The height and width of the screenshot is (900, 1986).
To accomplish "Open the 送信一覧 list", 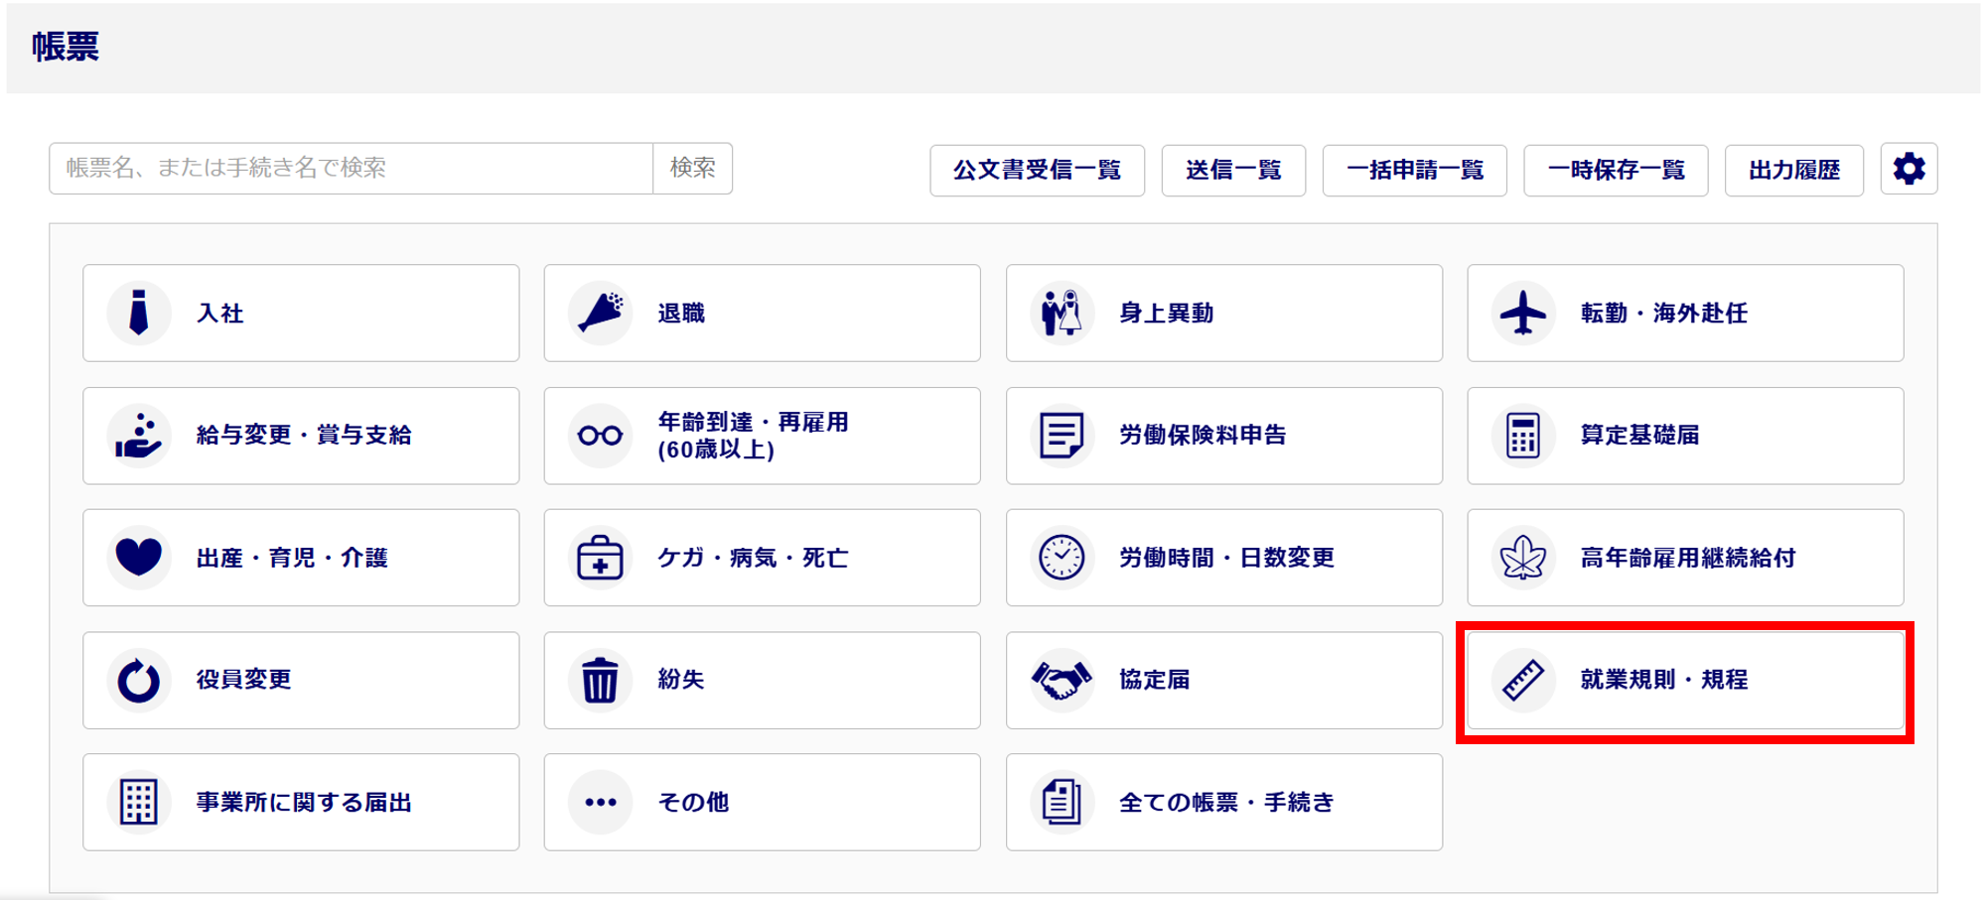I will click(1233, 170).
